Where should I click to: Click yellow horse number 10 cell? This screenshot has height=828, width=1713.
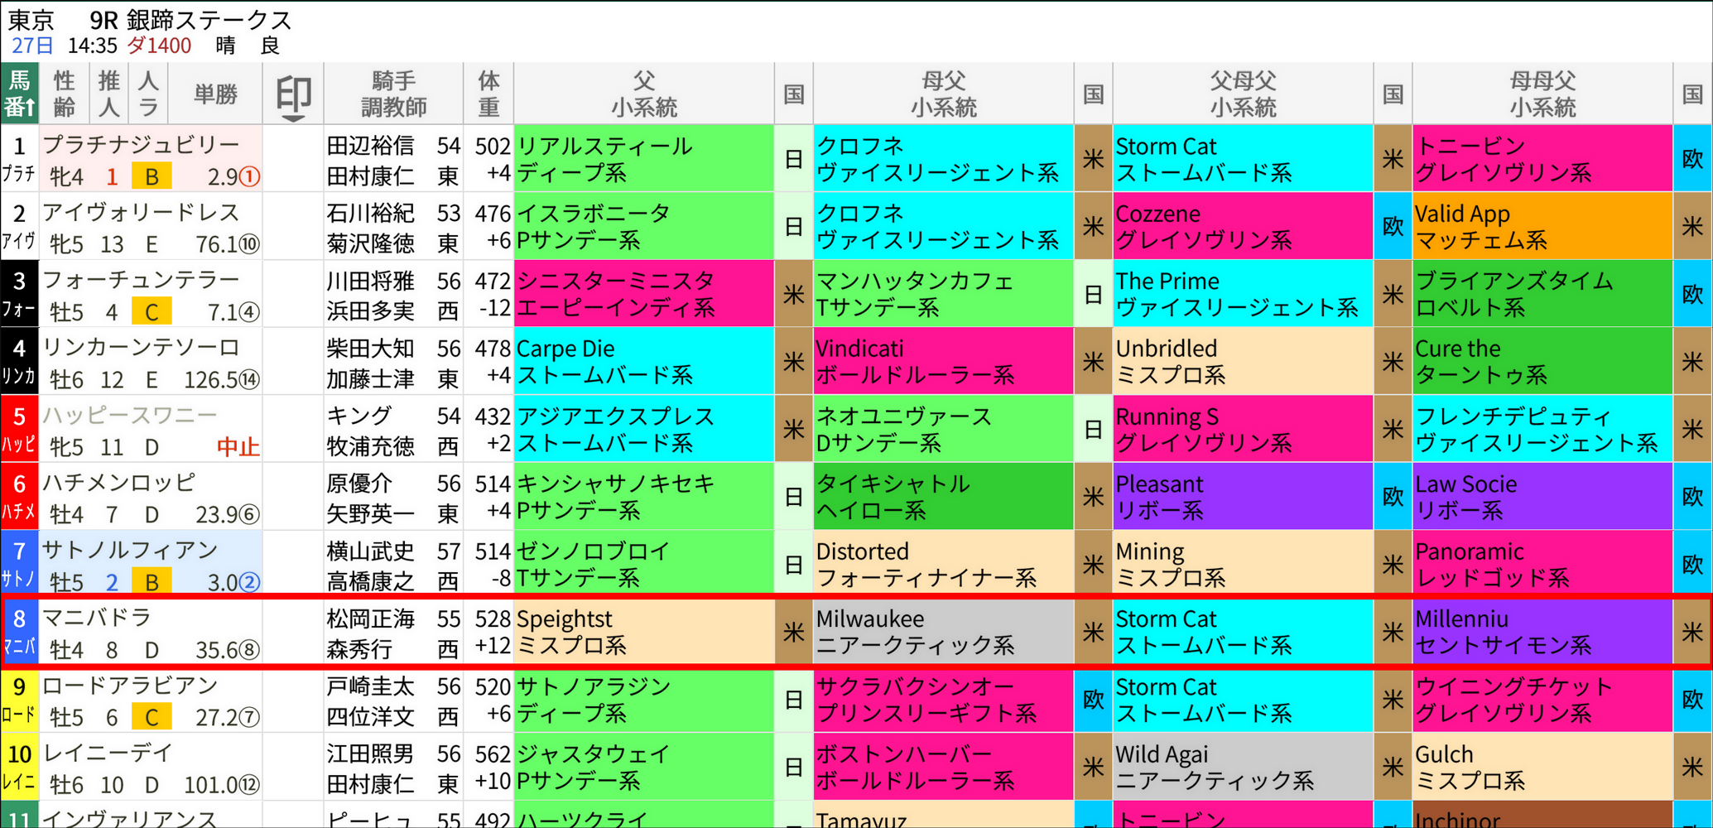pos(19,766)
